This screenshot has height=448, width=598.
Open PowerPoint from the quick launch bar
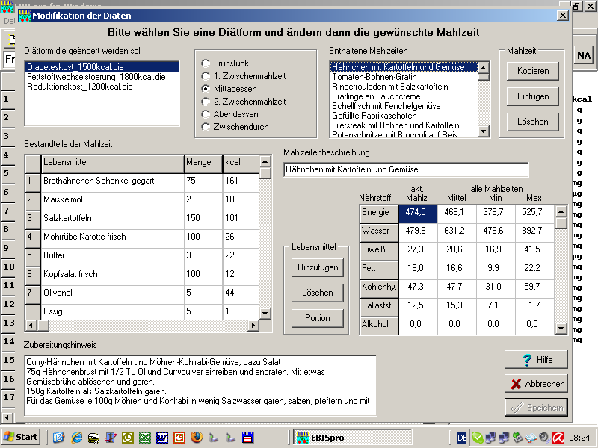tap(179, 437)
